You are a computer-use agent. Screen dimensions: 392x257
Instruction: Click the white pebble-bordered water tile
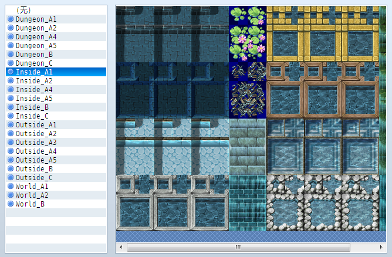pos(323,203)
